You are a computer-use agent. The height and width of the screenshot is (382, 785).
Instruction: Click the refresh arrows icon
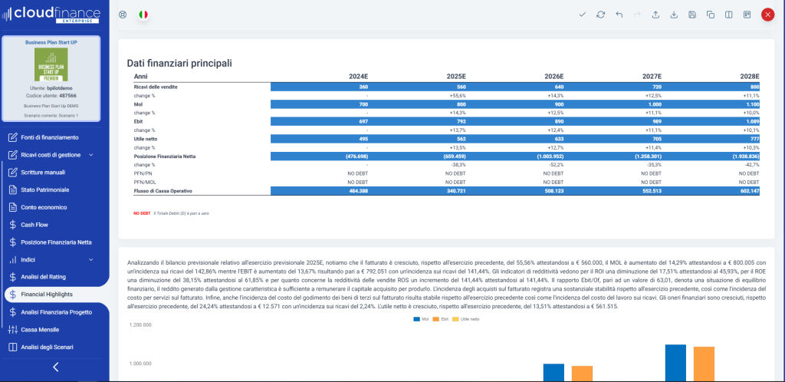601,15
